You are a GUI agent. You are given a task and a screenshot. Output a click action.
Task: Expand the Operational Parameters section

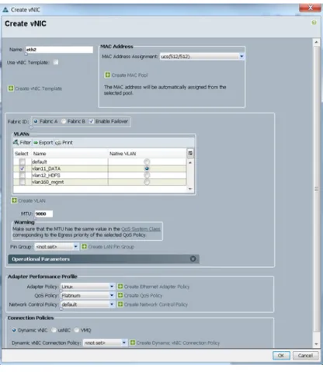(193, 259)
